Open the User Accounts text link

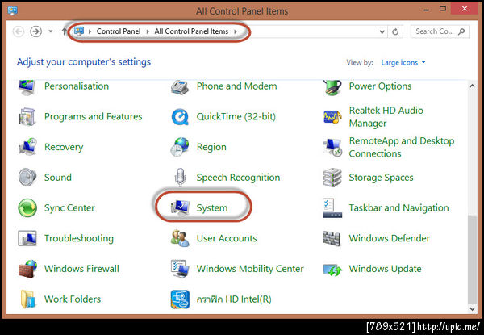tap(227, 238)
